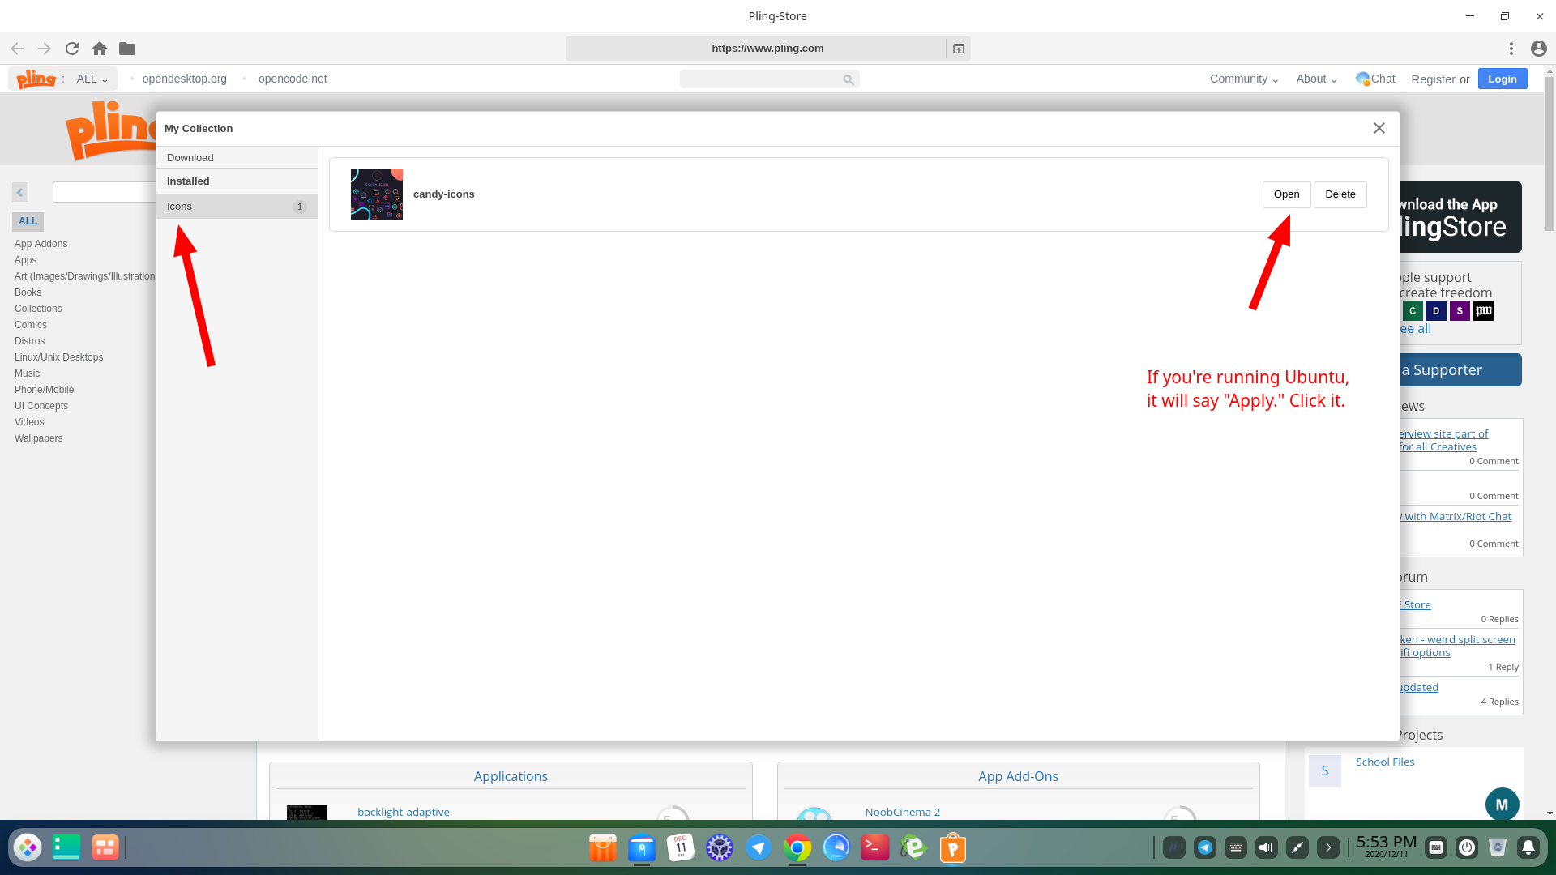
Task: Delete the candy-icons item
Action: (1340, 194)
